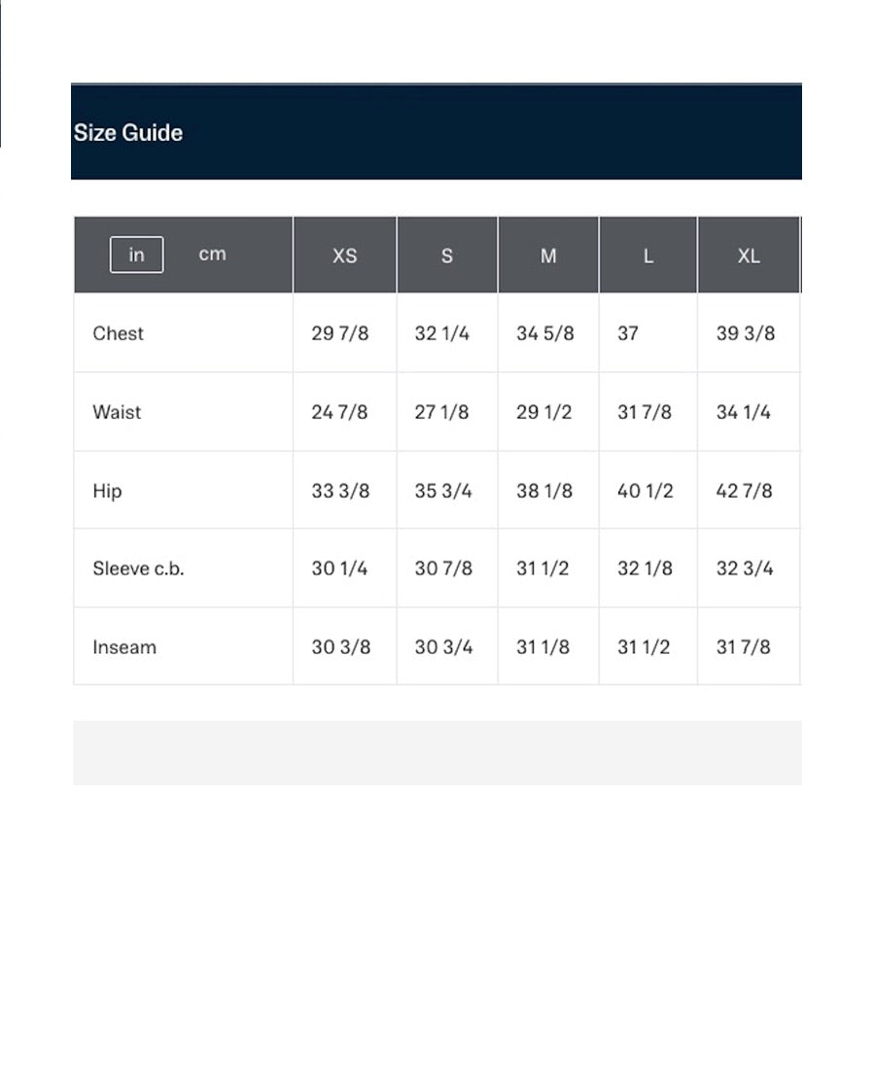Click the Size Guide header title

click(128, 132)
